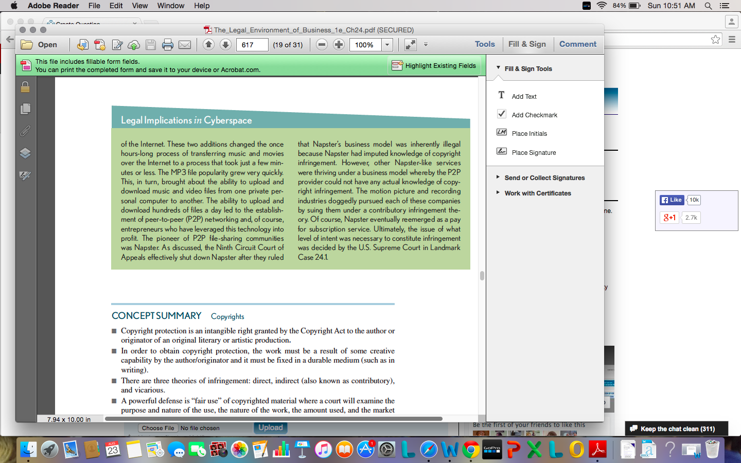Viewport: 741px width, 463px height.
Task: Switch to the Comment pane tab
Action: click(x=578, y=44)
